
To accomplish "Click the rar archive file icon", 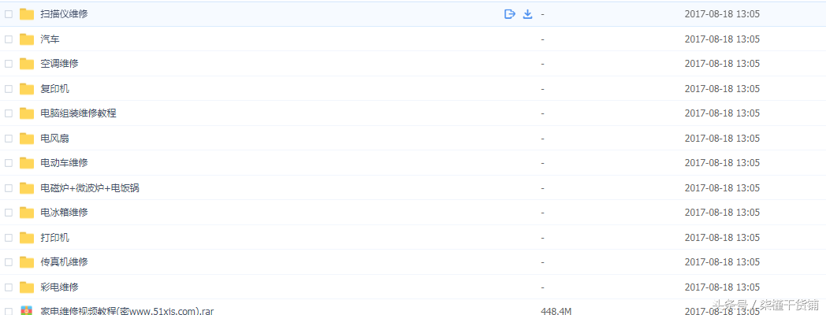I will [x=27, y=311].
